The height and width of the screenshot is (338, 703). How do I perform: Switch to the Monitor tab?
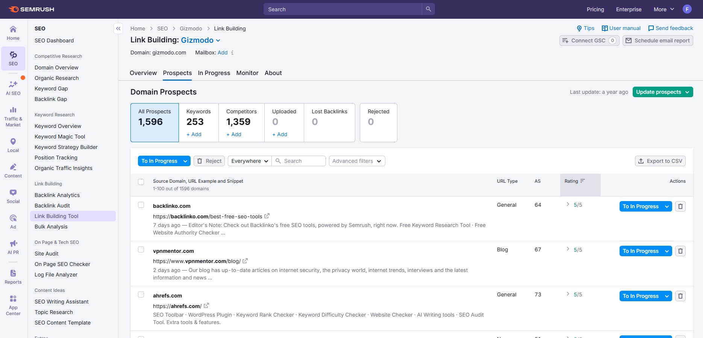pyautogui.click(x=247, y=73)
